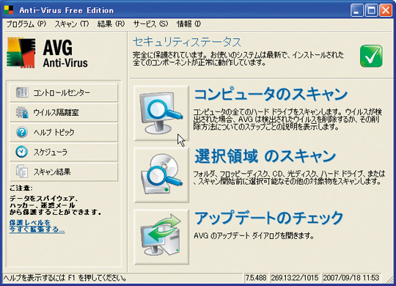
Task: Open スケジューラ button label
Action: (x=51, y=152)
